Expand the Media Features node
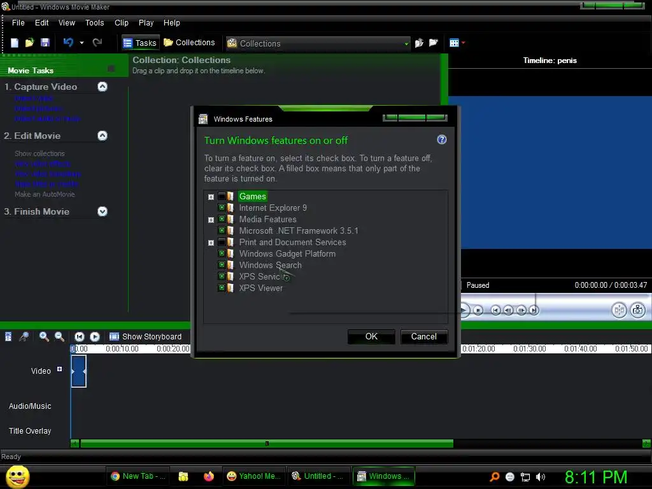Viewport: 652px width, 489px height. point(211,220)
